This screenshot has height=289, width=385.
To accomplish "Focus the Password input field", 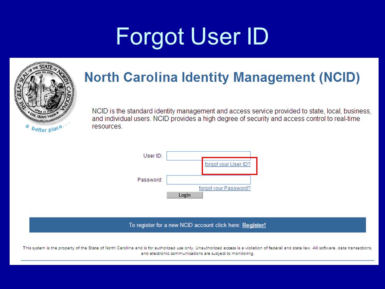I will pyautogui.click(x=209, y=180).
